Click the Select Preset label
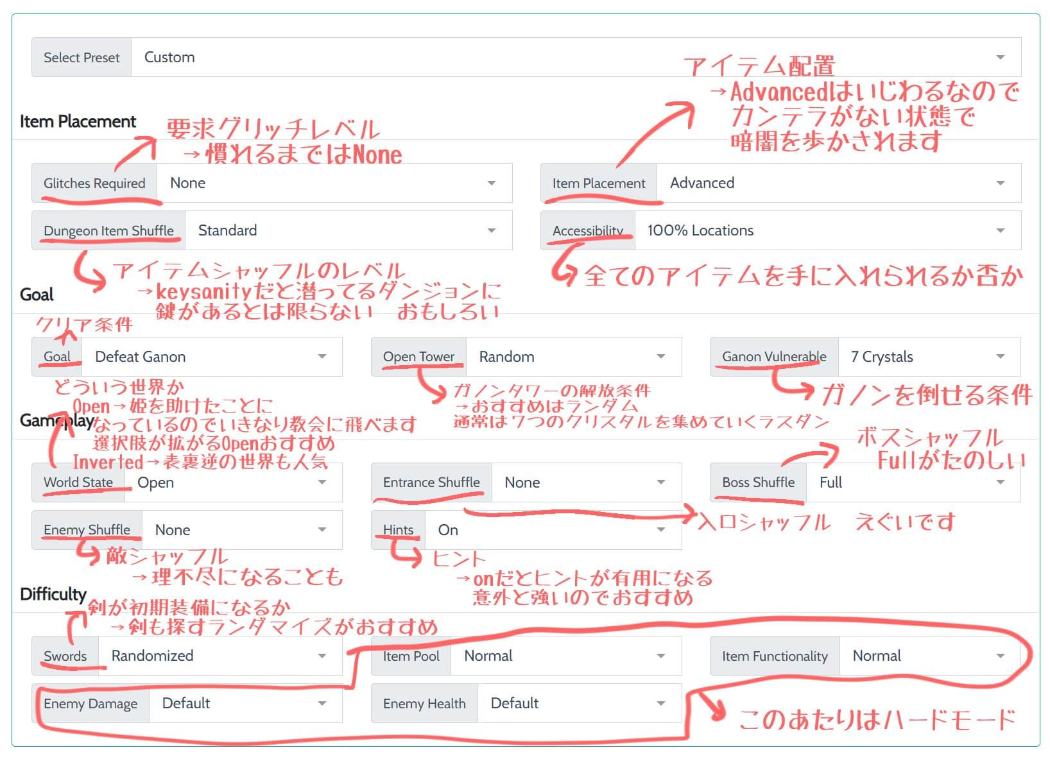The height and width of the screenshot is (759, 1050). pyautogui.click(x=82, y=57)
